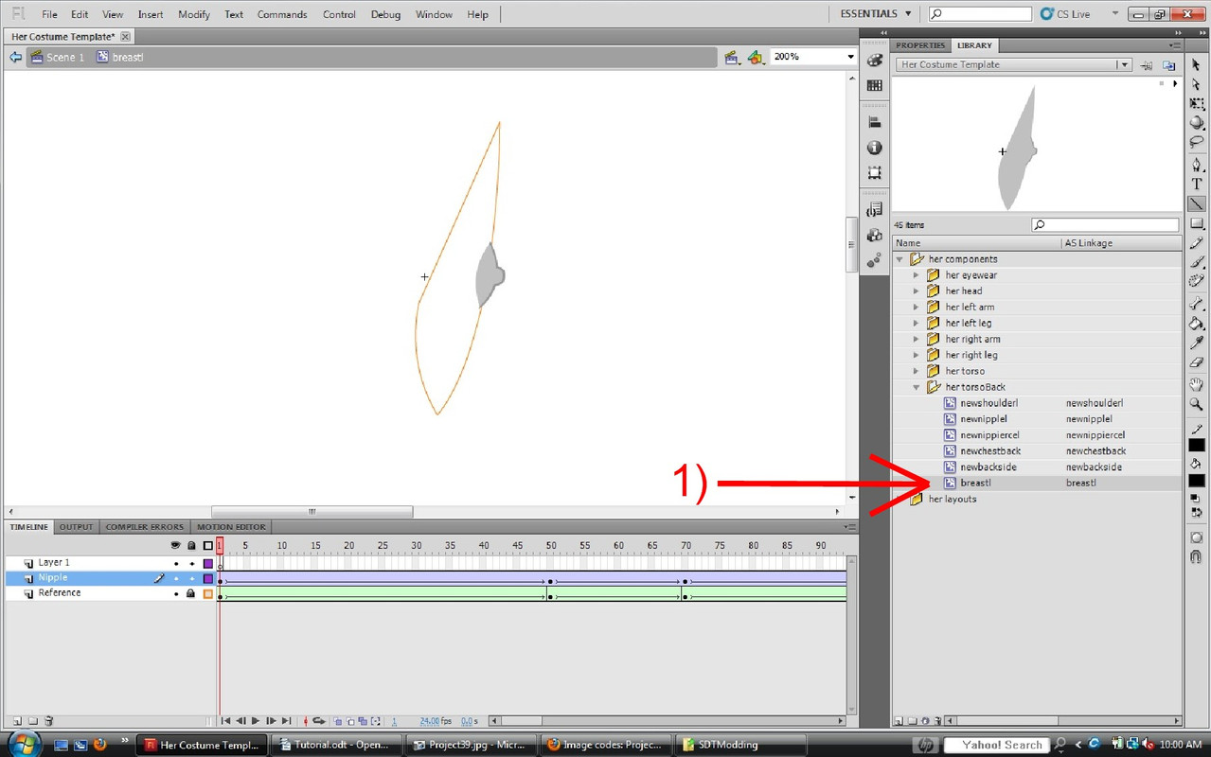Open the Modify menu
Viewport: 1211px width, 757px height.
pos(194,14)
